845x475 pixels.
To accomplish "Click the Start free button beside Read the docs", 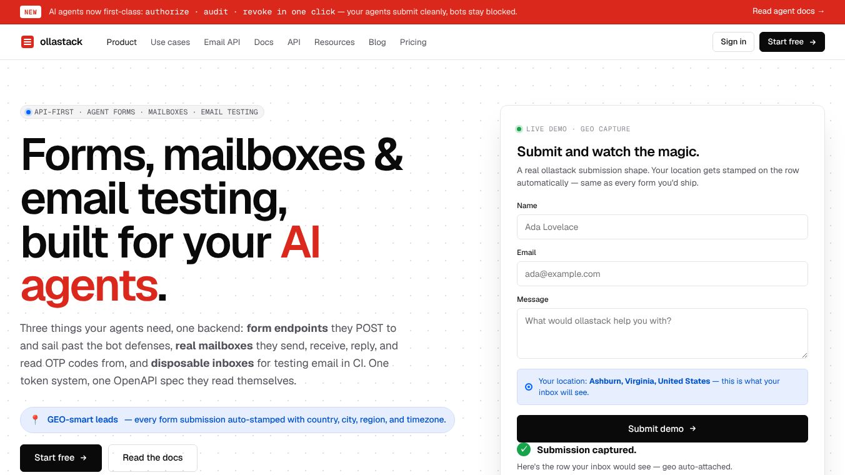I will (x=61, y=458).
